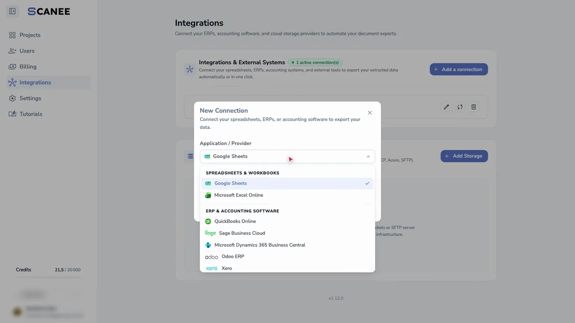
Task: Collapse the sidebar panel toggle icon
Action: (12, 11)
